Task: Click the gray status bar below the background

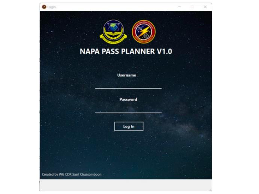Action: coord(126,185)
